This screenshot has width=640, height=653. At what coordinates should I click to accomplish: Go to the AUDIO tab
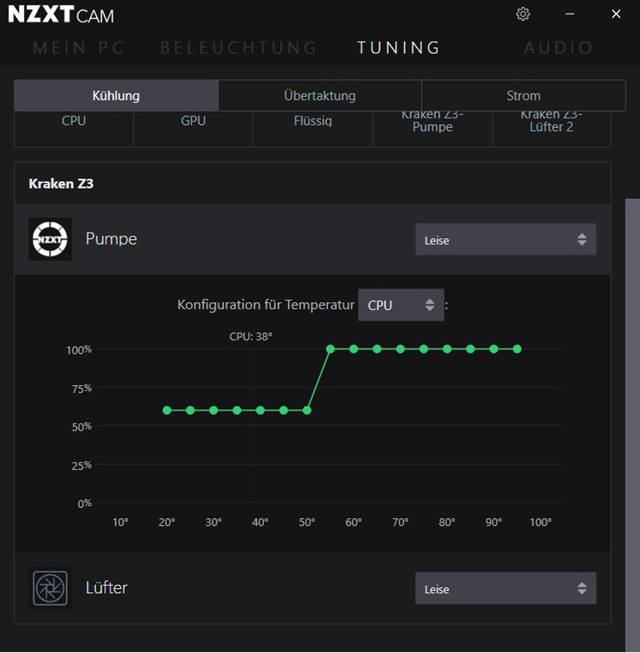coord(558,48)
